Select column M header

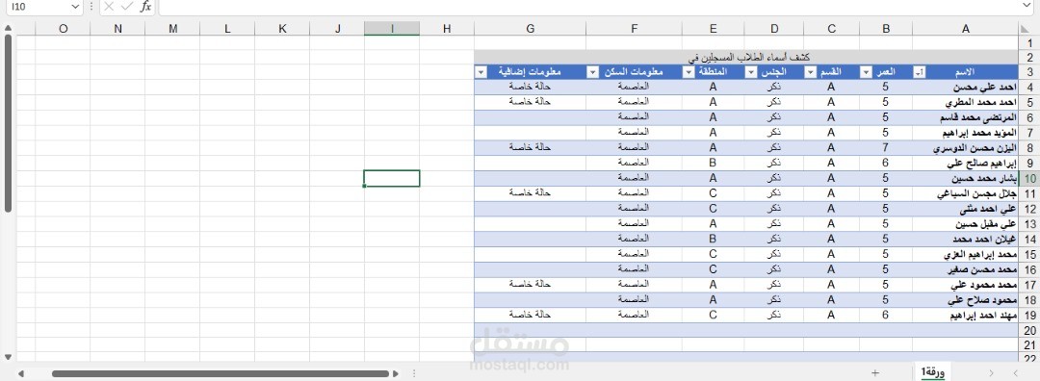coord(172,29)
